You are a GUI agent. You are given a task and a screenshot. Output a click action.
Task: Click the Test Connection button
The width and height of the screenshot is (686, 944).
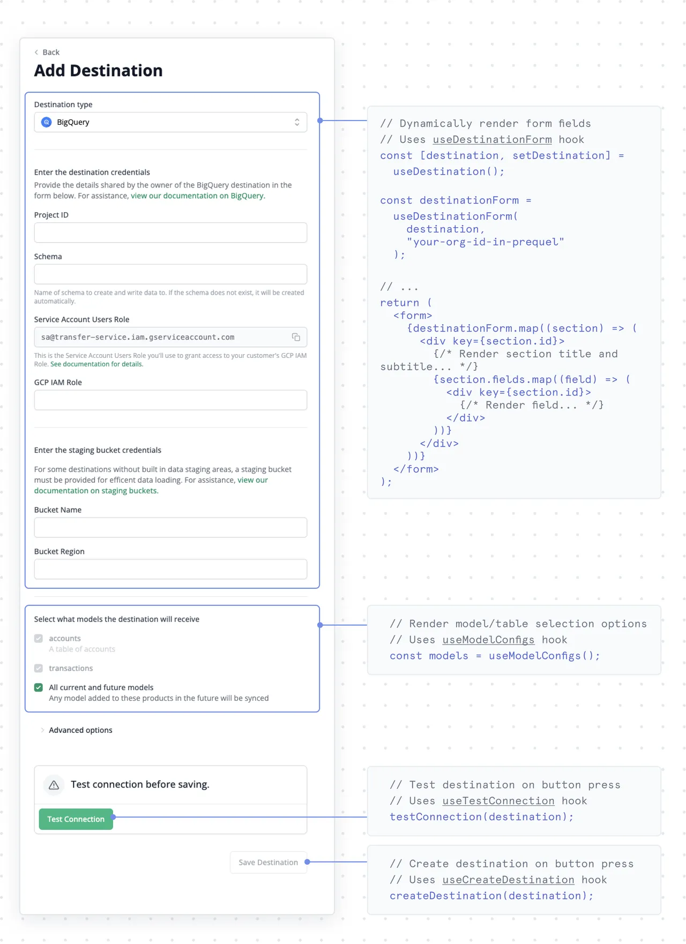[76, 819]
